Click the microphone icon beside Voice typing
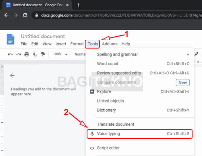 click(x=92, y=134)
